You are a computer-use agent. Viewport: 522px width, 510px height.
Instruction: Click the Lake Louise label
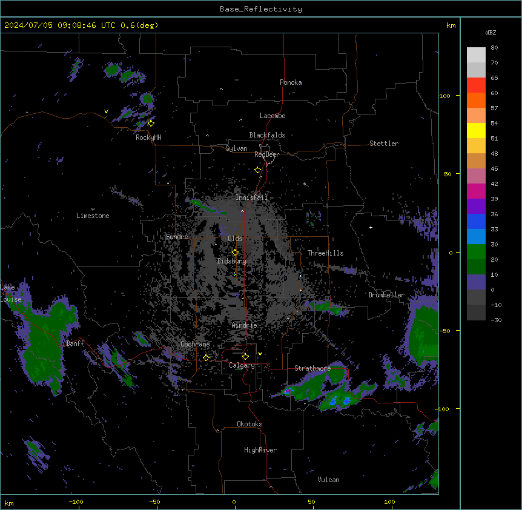coord(11,293)
